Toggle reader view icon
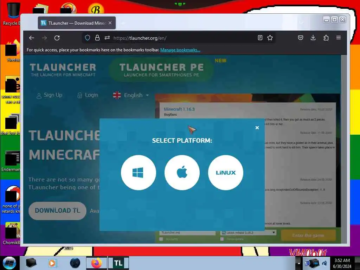Image resolution: width=360 pixels, height=270 pixels. [260, 38]
